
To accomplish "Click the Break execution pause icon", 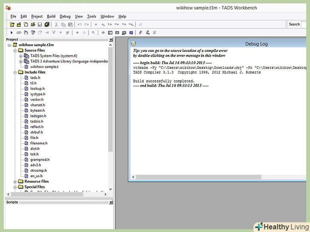I will [60, 33].
